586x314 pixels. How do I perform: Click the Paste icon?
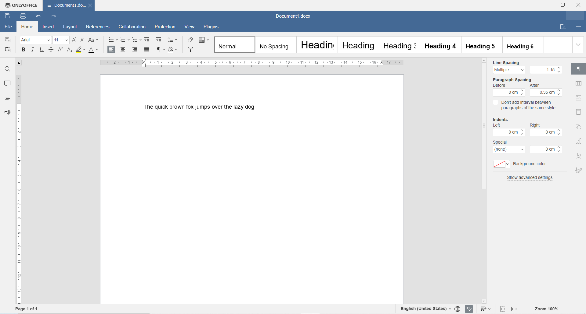8,50
